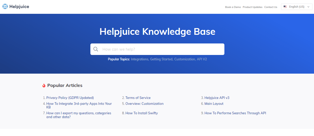Go to Product Updates

[252, 7]
